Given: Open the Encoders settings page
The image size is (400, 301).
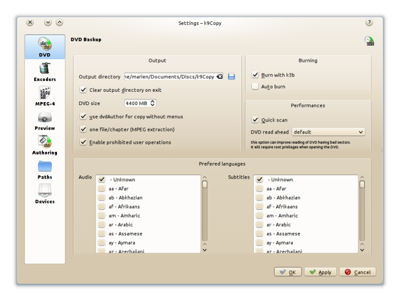Looking at the screenshot, I should pos(45,72).
